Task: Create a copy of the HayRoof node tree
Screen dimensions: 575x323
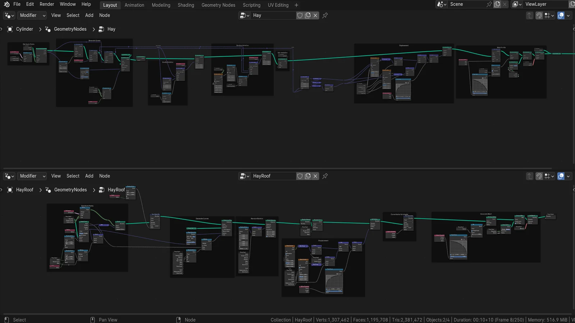Action: tap(308, 176)
